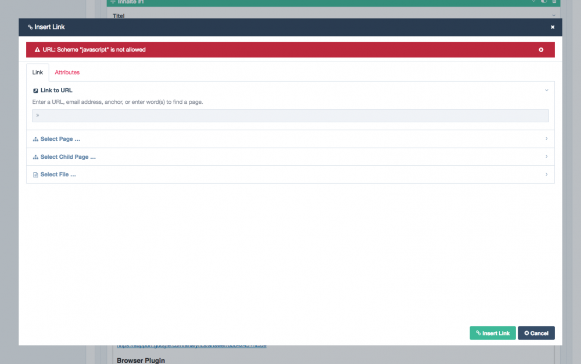Click in the URL entry field
Screen dimensions: 581x364
[290, 115]
